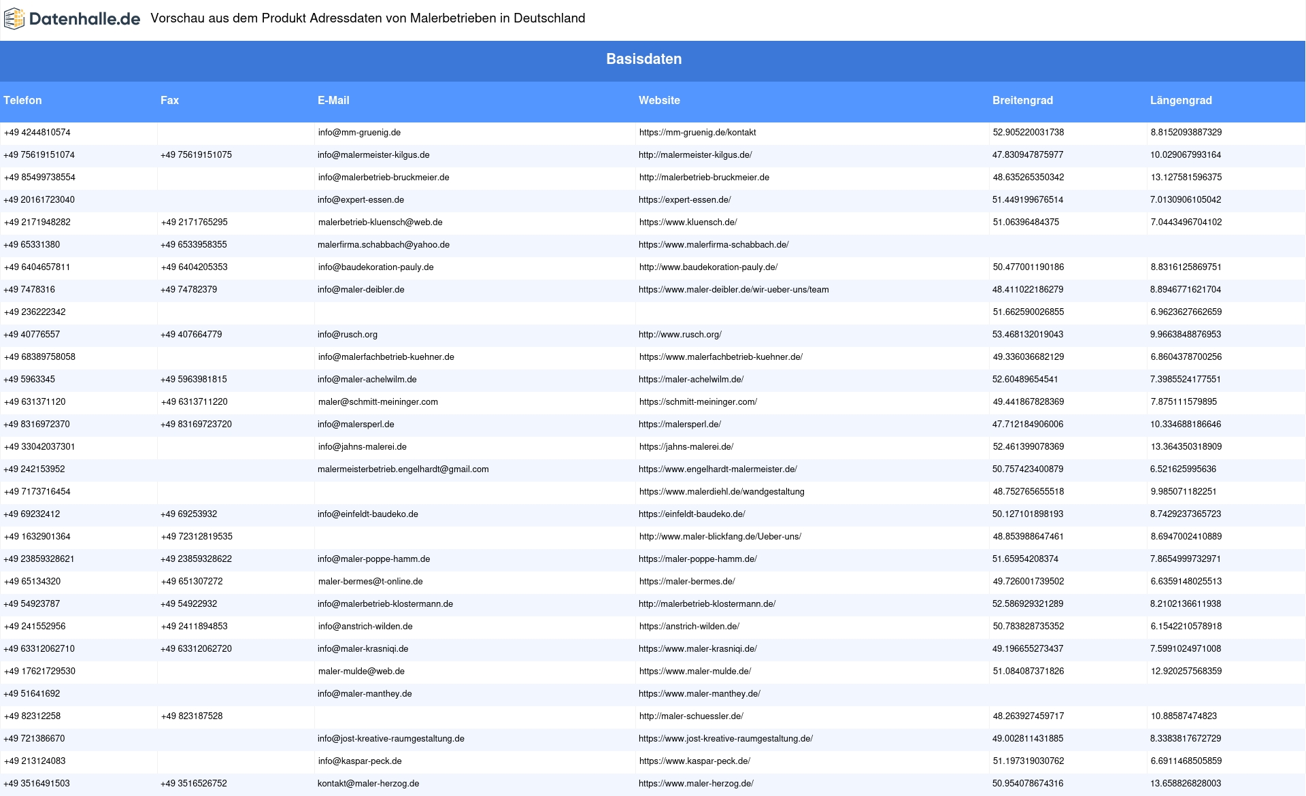
Task: Select latitude value 47.712184906006
Action: pyautogui.click(x=1028, y=425)
